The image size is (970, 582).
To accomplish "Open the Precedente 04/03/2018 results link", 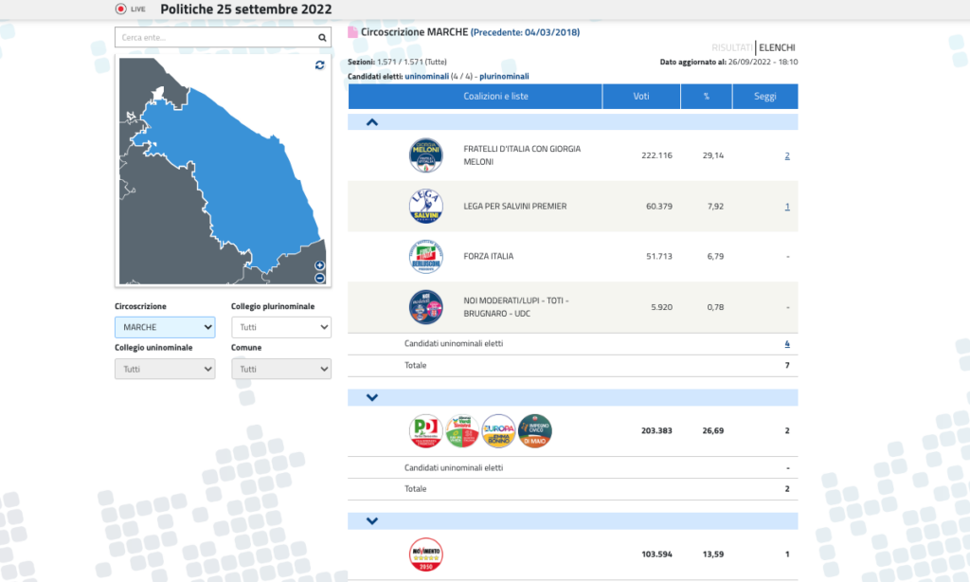I will pos(525,32).
